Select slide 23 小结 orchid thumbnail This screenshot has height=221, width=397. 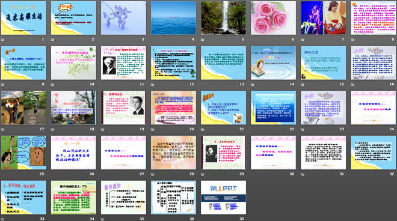tap(324, 107)
